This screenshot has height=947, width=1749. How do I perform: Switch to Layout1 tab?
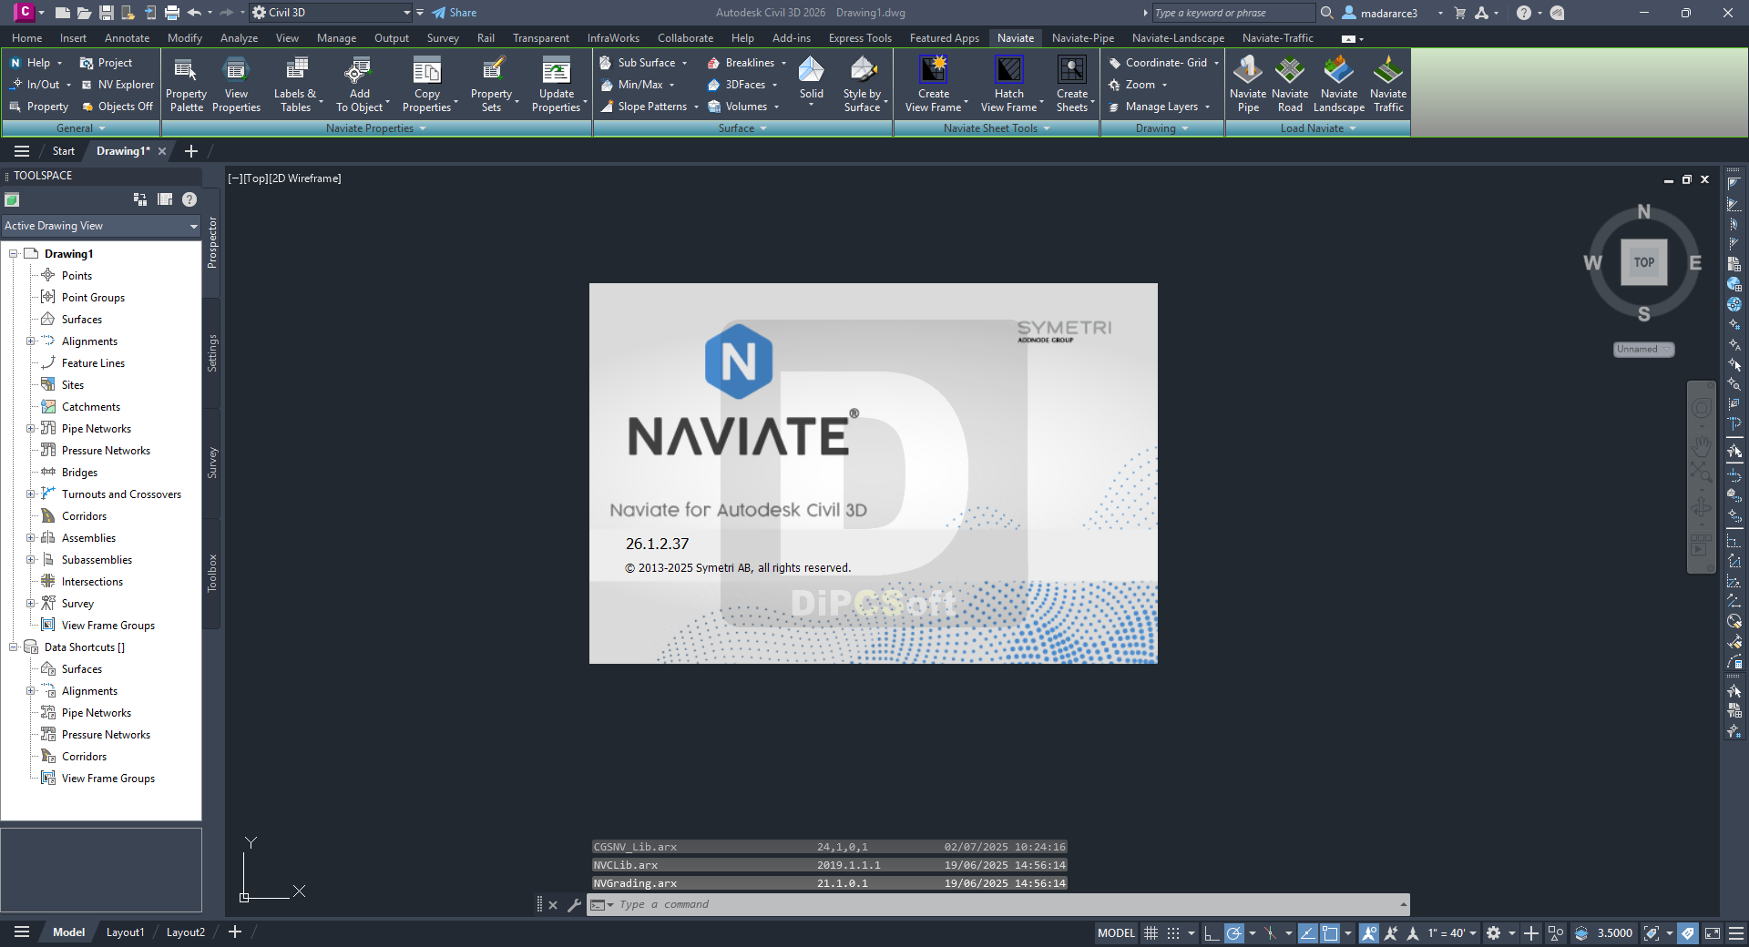pos(125,932)
